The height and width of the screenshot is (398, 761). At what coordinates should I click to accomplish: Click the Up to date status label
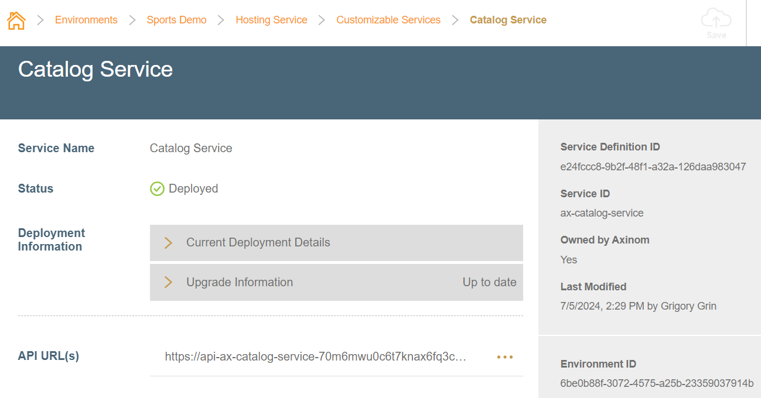(489, 283)
